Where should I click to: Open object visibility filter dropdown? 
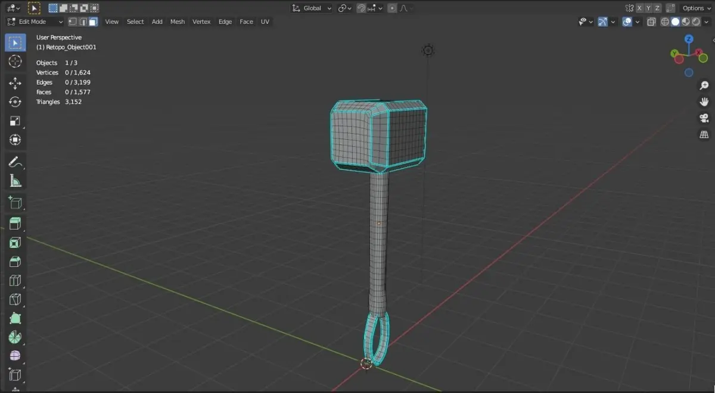586,21
